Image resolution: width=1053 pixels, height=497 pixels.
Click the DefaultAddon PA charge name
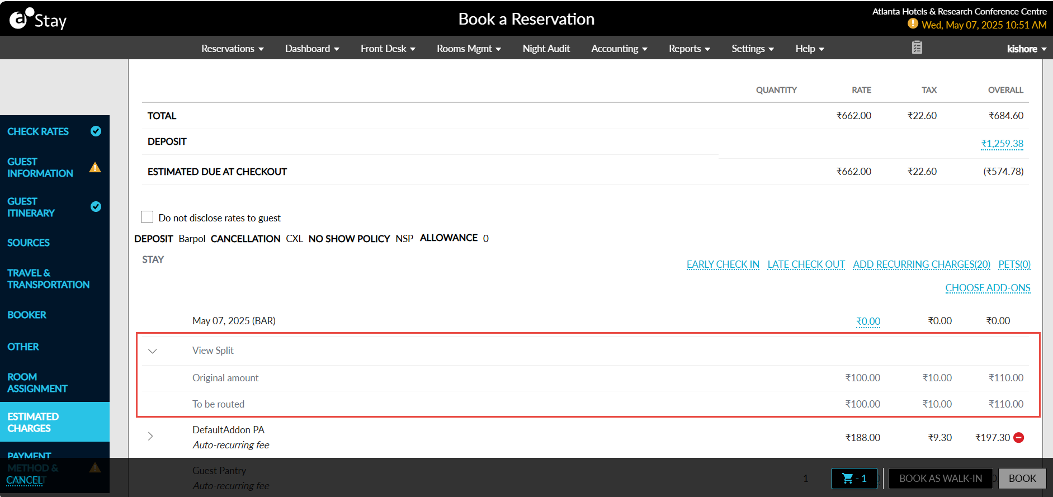[228, 430]
